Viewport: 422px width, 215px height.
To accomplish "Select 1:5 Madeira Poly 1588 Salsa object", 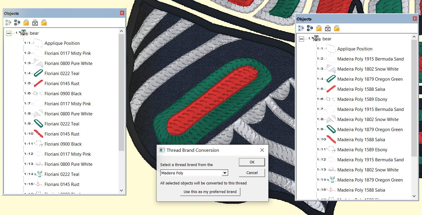I will coord(361,89).
